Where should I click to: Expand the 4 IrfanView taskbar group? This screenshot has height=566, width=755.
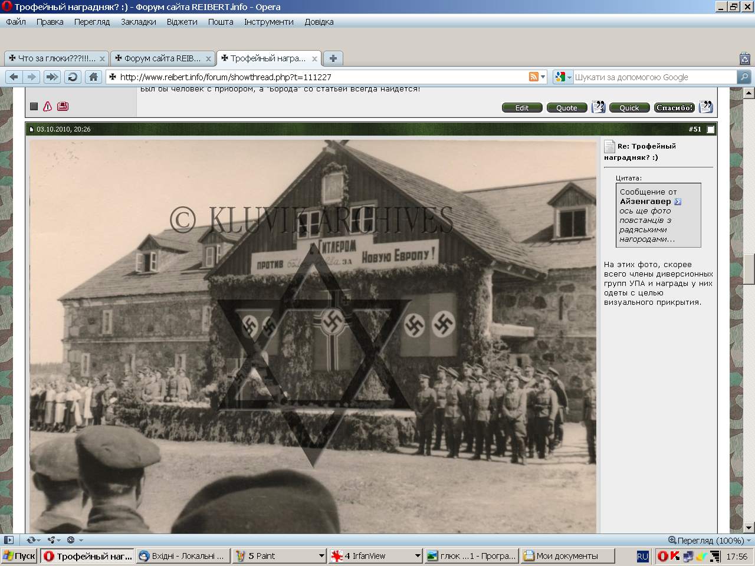coord(418,556)
